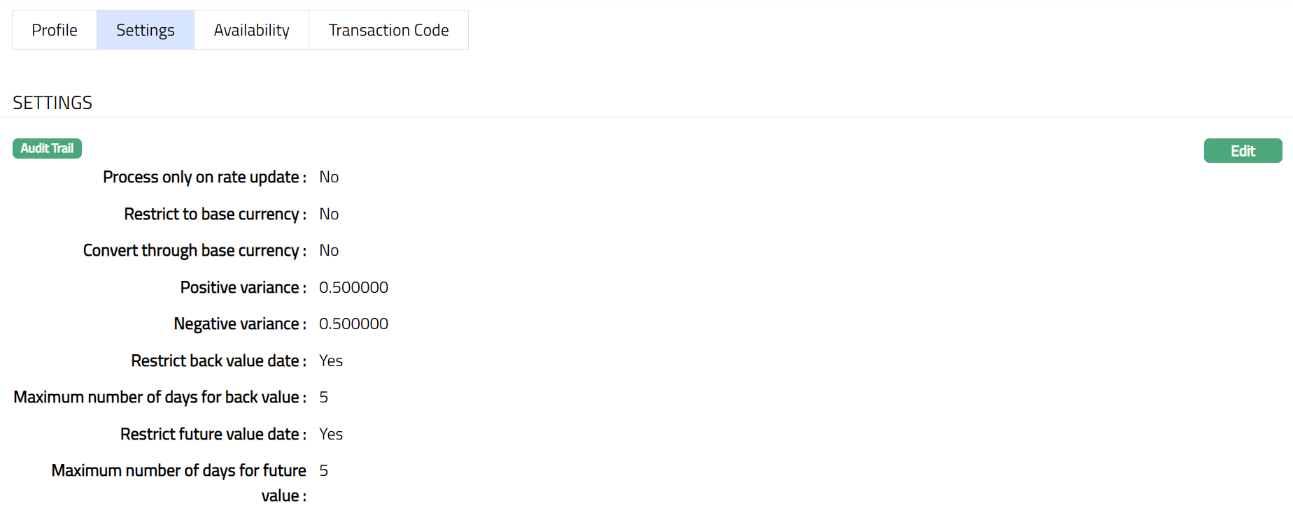
Task: Select the Positive variance value 0.500000
Action: point(353,287)
